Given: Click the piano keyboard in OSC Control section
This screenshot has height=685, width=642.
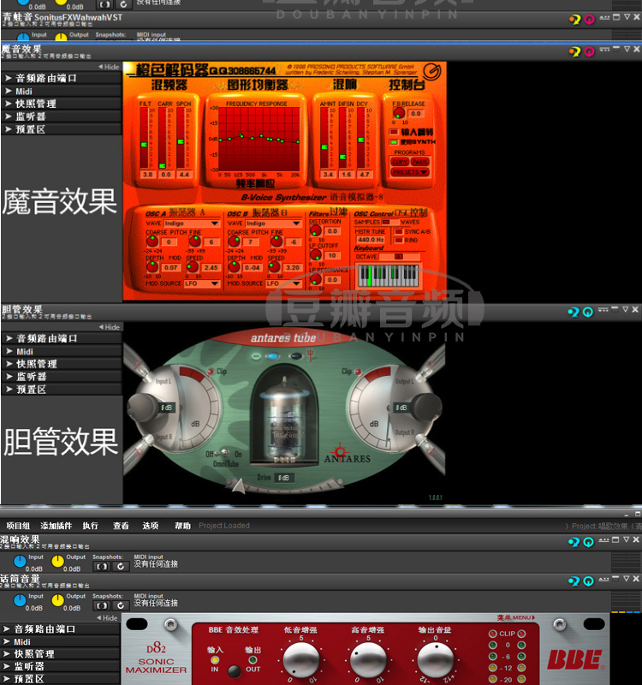Looking at the screenshot, I should 389,276.
